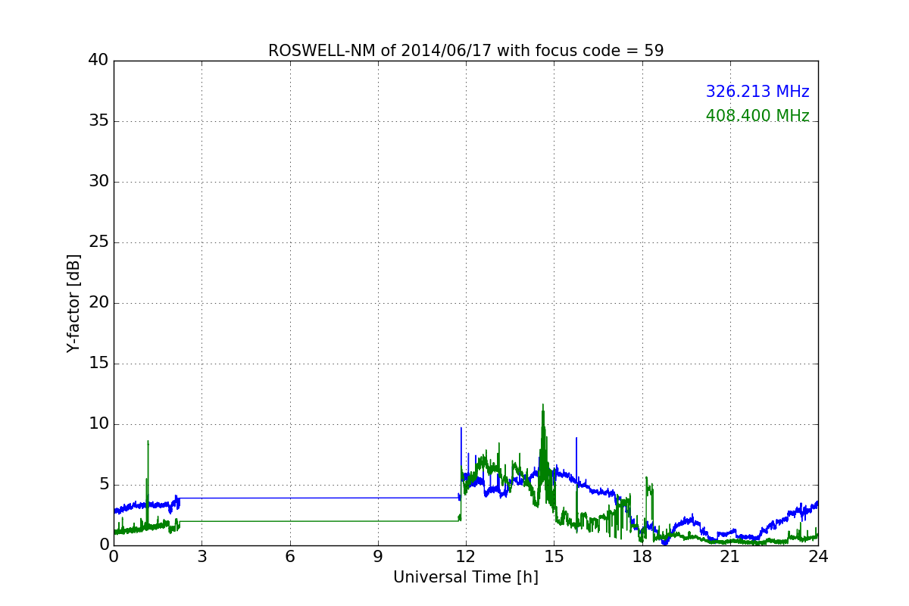Viewport: 909px width, 606px height.
Task: Click the flat green line segment at 2 dB
Action: pos(319,521)
